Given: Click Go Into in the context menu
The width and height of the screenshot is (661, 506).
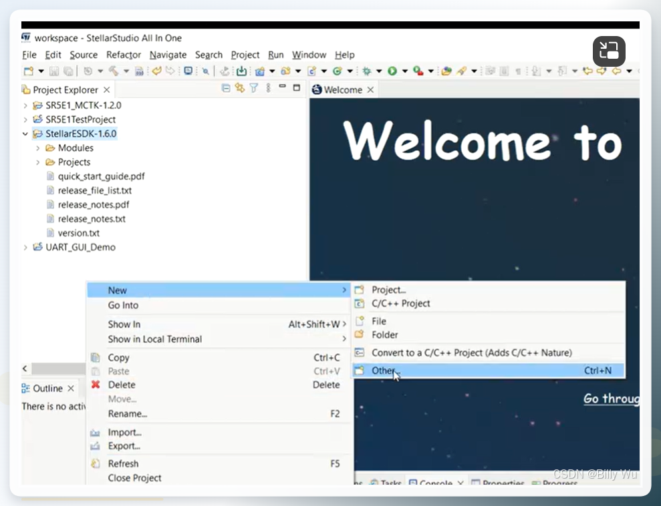Looking at the screenshot, I should (x=219, y=305).
